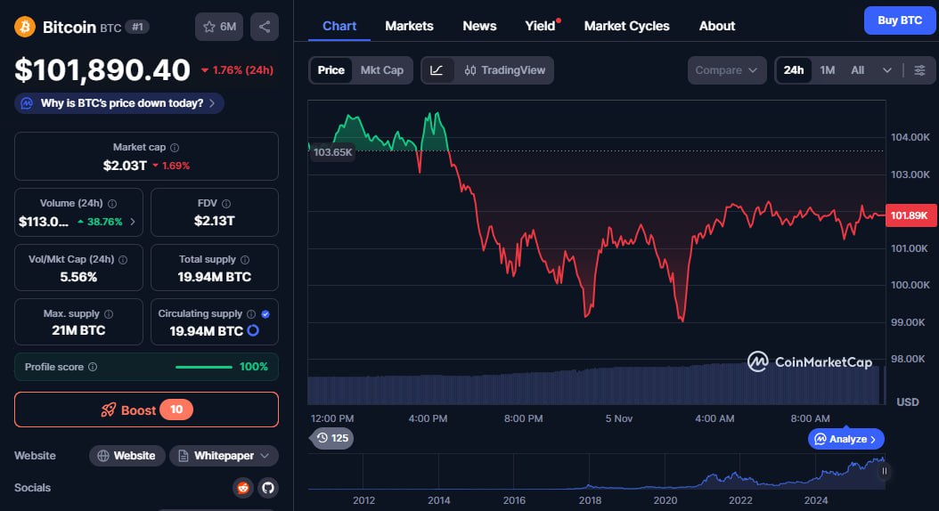Add Bitcoin to watchlist via star button
Viewport: 939px width, 511px height.
[x=219, y=27]
